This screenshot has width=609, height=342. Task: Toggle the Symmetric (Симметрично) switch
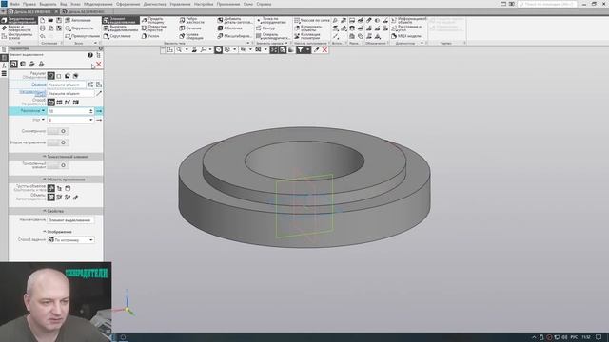(x=58, y=131)
